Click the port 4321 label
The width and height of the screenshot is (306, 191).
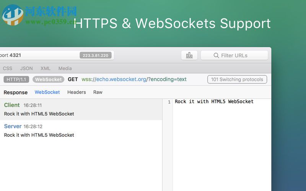pos(11,55)
